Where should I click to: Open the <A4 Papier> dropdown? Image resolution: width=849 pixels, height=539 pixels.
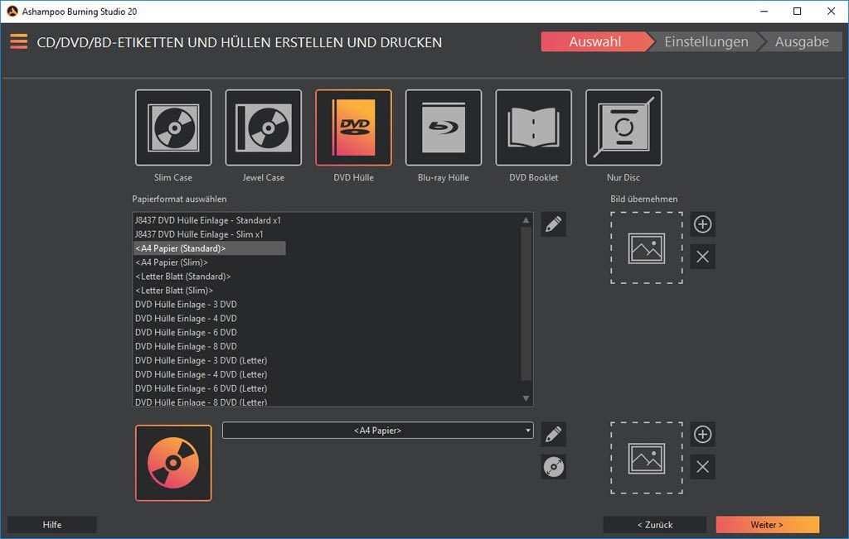click(377, 431)
